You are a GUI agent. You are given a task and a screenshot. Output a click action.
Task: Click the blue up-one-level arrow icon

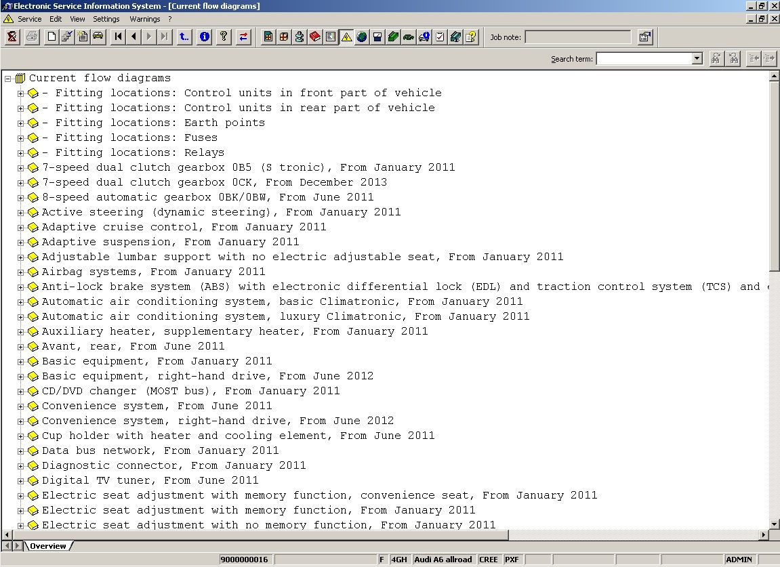tap(184, 37)
